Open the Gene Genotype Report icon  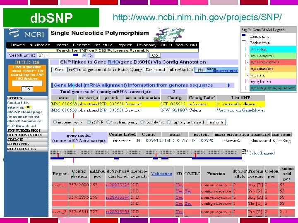point(216,70)
